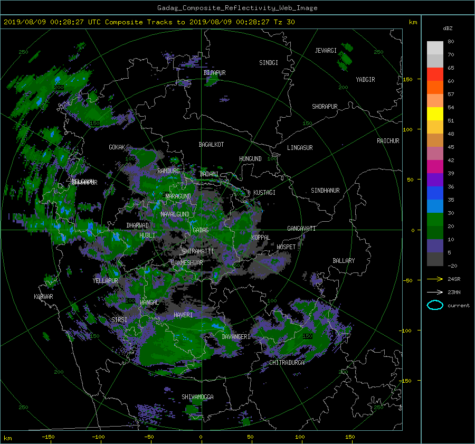The height and width of the screenshot is (444, 475).
Task: Click the BAGALKOT city label
Action: (211, 145)
